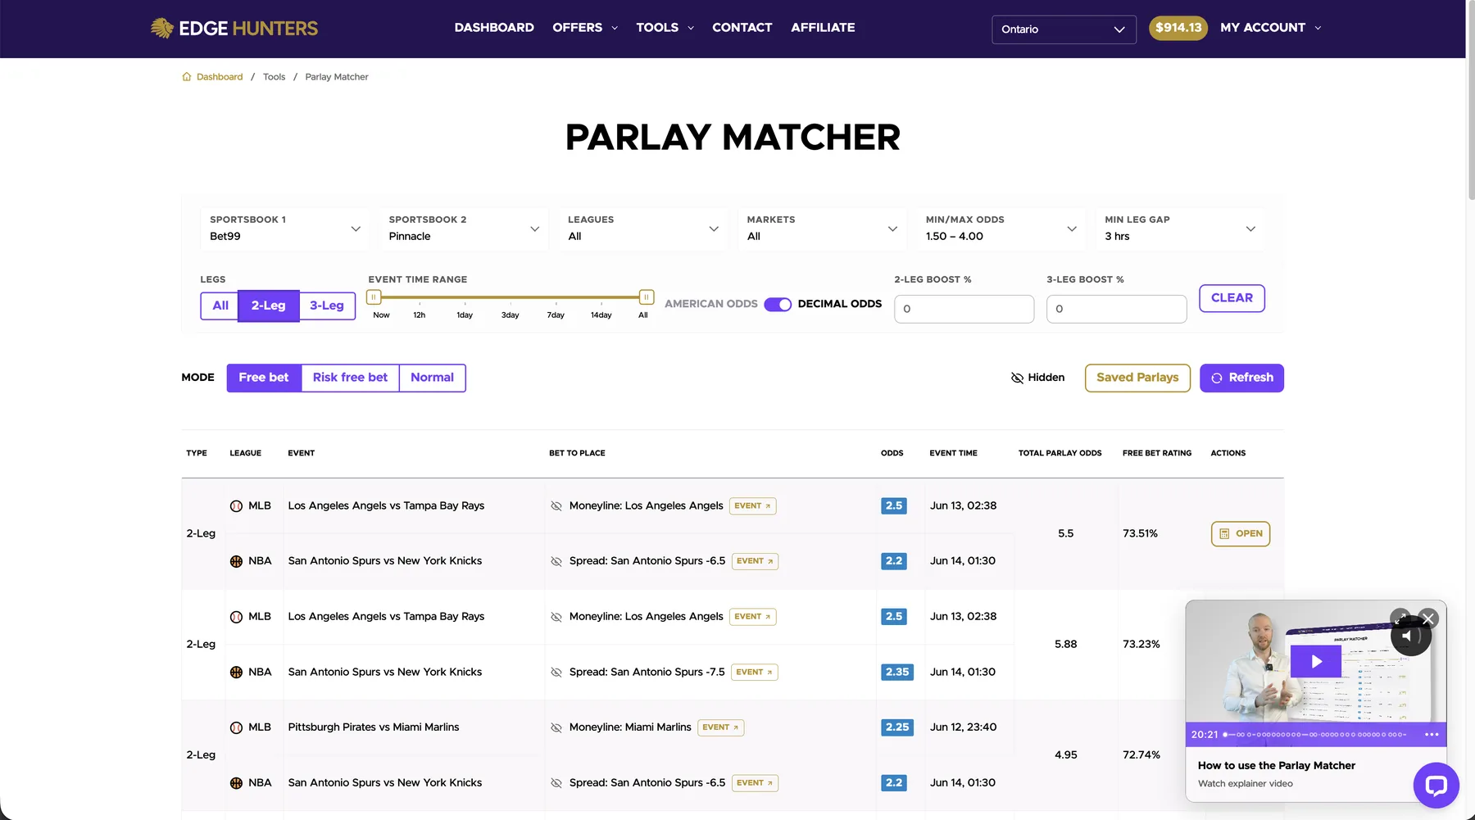Go to Dashboard in the top navigation
The image size is (1475, 820).
(494, 28)
